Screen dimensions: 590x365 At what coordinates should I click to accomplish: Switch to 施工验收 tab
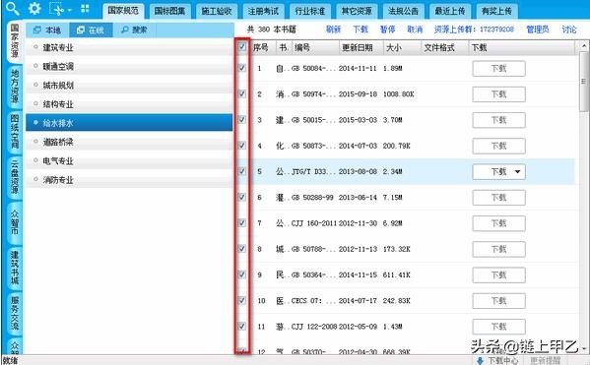tap(217, 11)
